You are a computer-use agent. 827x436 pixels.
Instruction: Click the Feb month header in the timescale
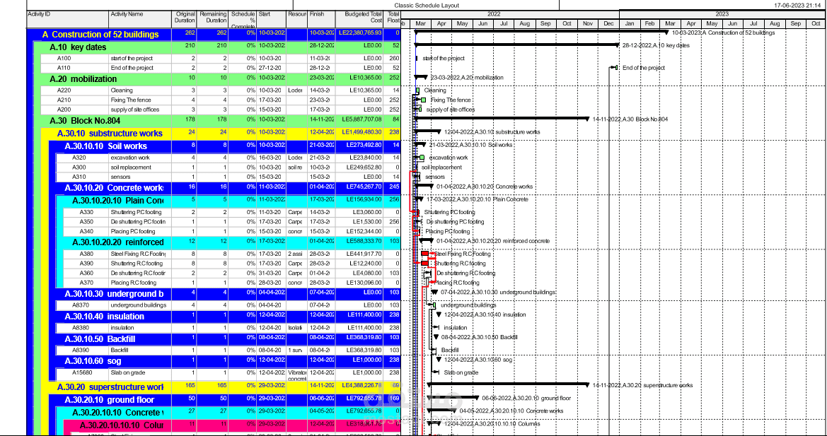click(649, 24)
